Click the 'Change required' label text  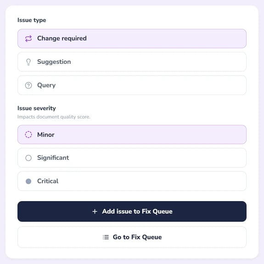click(62, 39)
